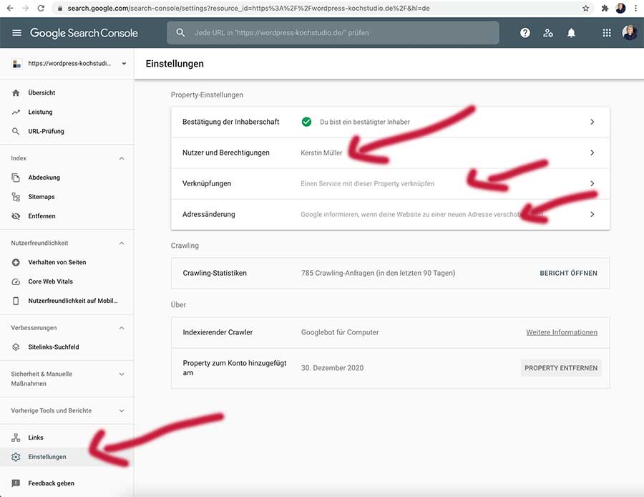This screenshot has height=497, width=644.
Task: Open the Google apps grid icon
Action: coord(606,32)
